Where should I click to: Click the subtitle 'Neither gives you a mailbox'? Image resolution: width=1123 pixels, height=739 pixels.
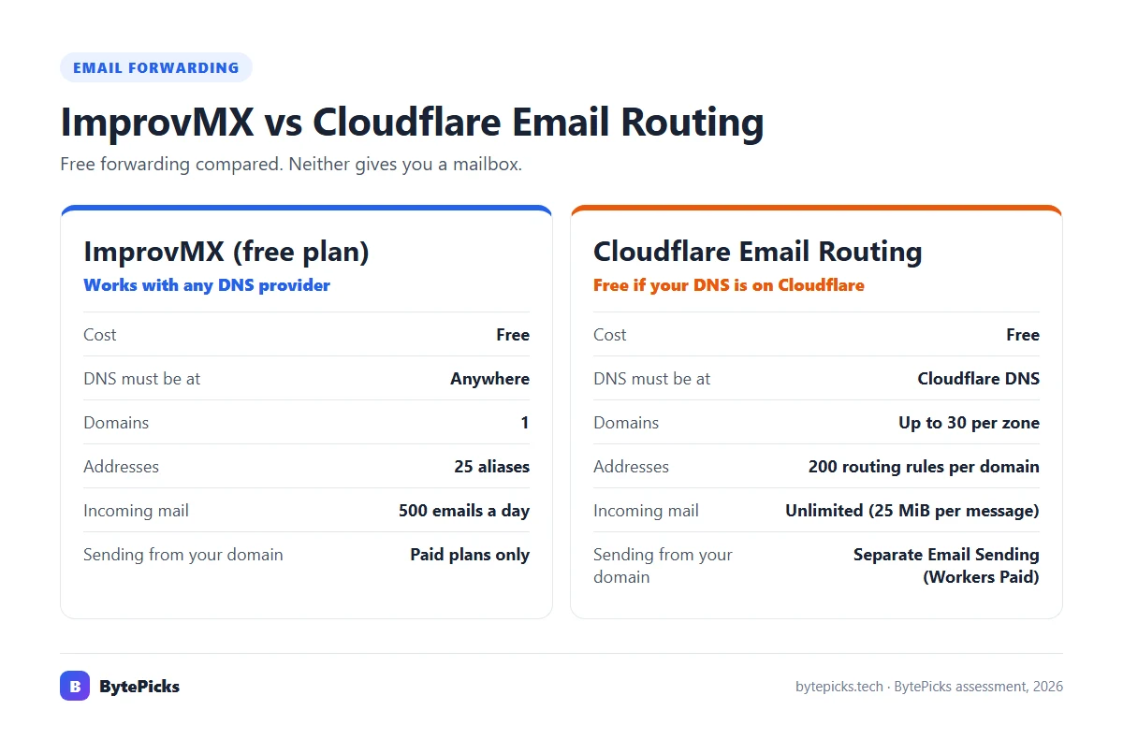click(405, 165)
